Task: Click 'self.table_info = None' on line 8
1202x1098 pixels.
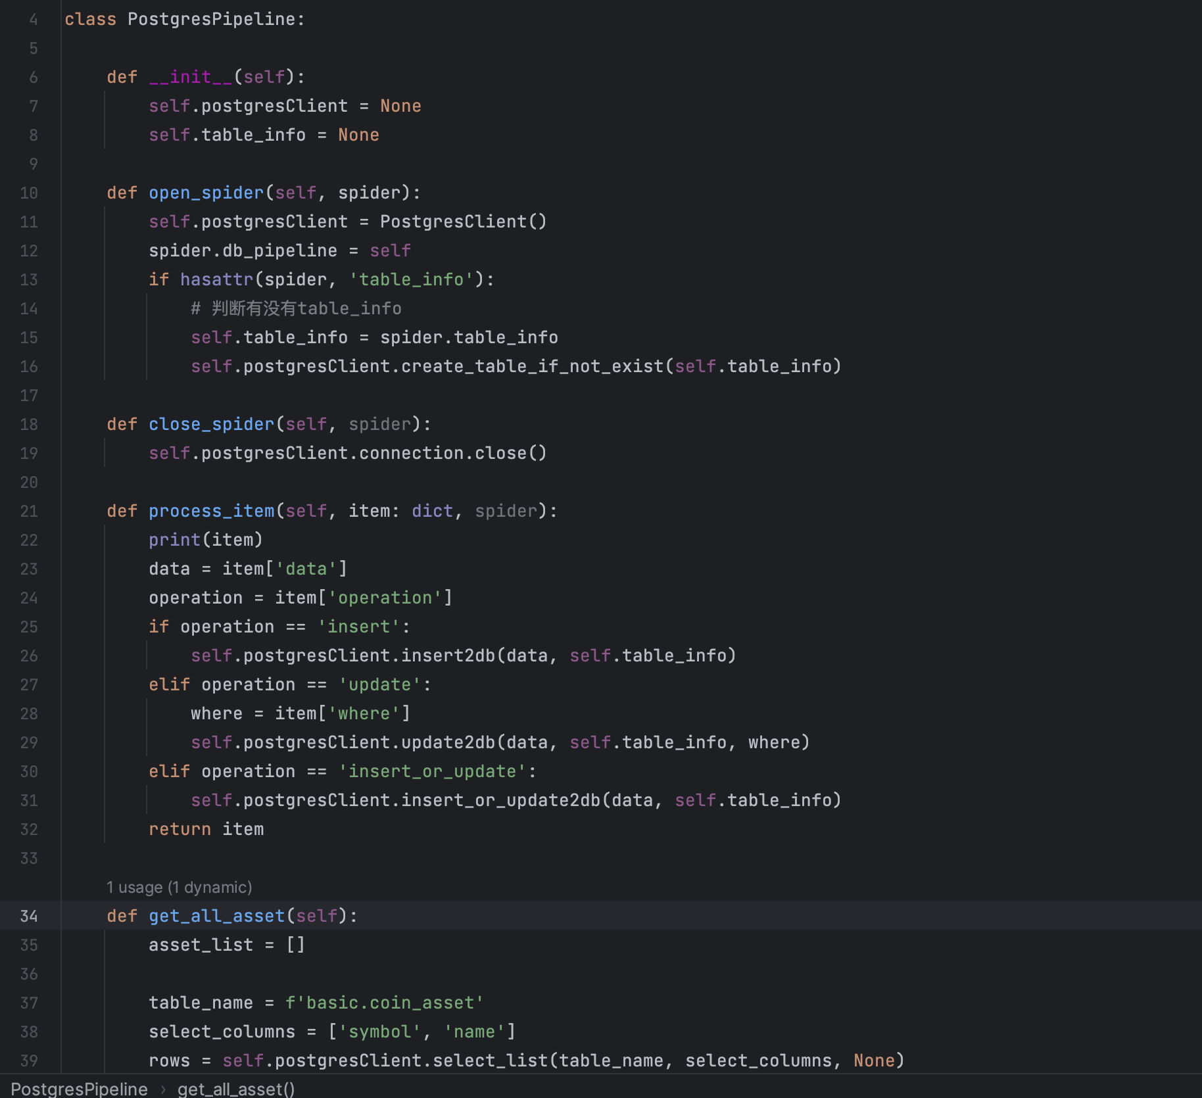Action: pyautogui.click(x=264, y=135)
